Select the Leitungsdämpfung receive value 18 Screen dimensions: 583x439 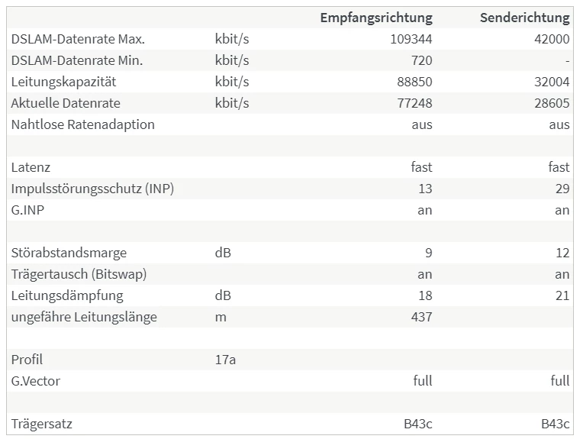point(425,295)
